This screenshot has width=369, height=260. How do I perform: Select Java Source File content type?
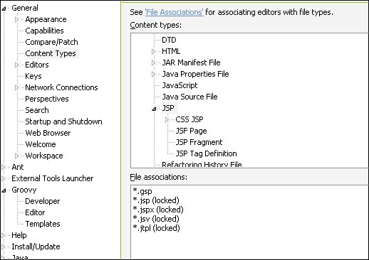[x=189, y=97]
